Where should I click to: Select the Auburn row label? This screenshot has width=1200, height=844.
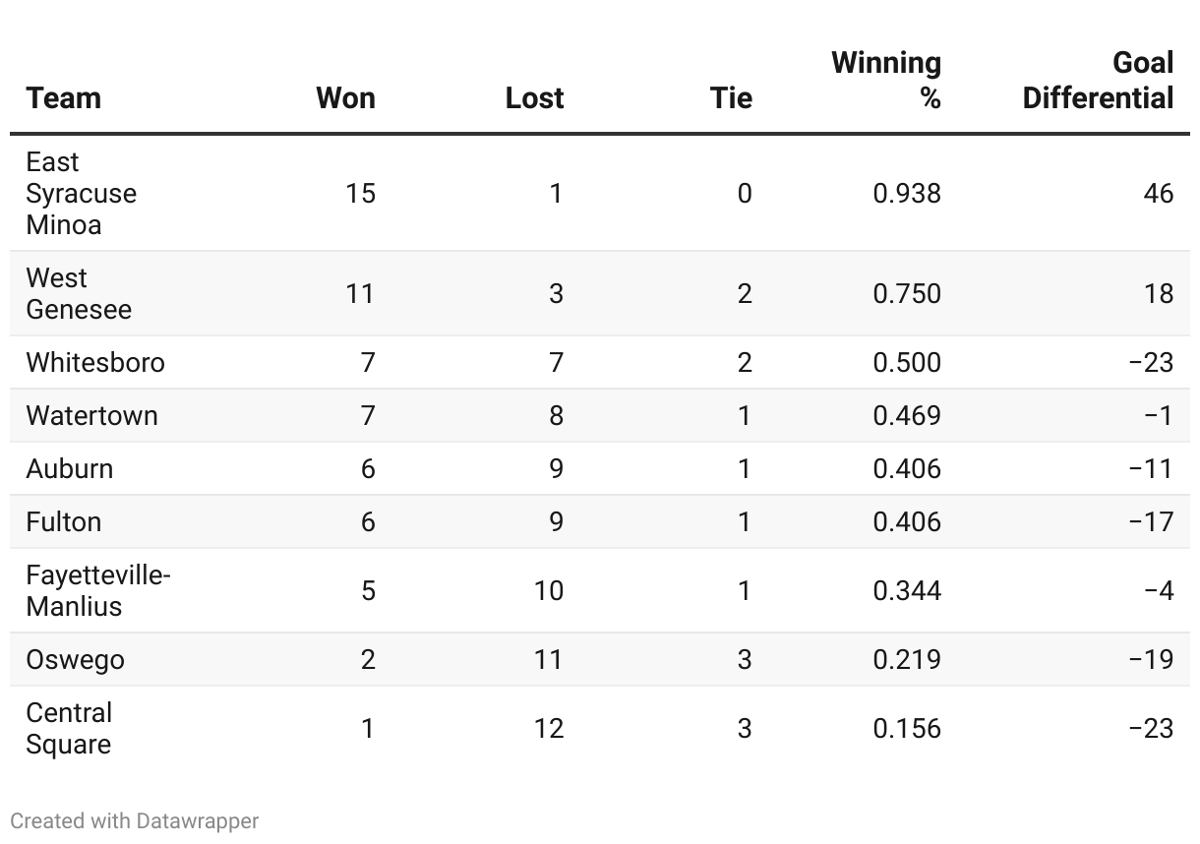[70, 468]
